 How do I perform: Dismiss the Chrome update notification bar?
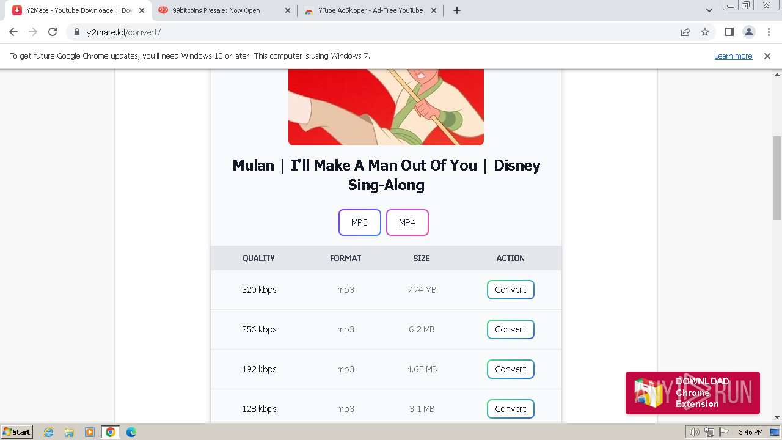(x=767, y=56)
